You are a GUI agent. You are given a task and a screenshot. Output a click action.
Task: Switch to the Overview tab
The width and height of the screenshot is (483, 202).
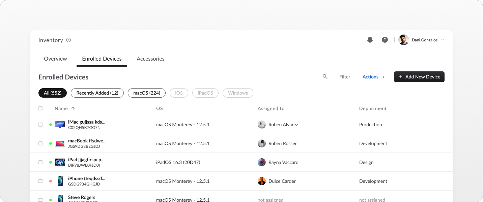click(55, 59)
